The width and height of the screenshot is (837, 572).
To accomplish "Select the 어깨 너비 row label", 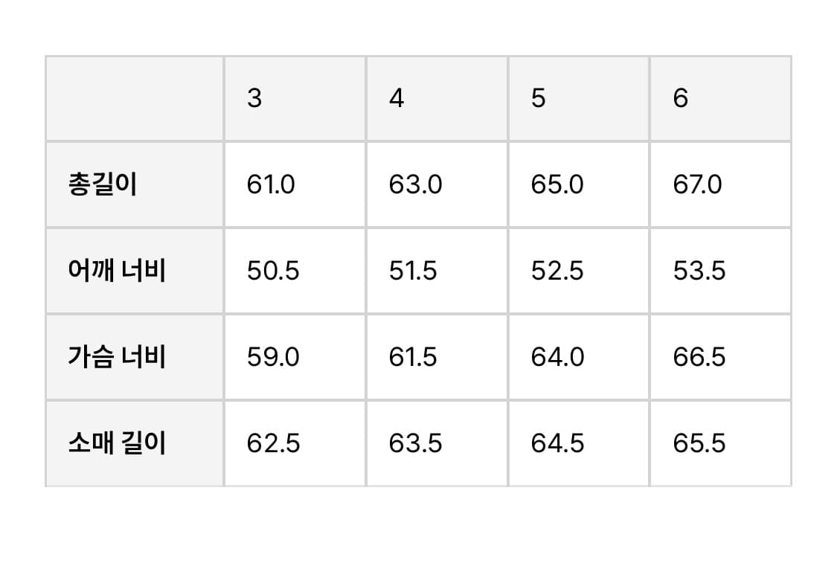I will pos(117,271).
